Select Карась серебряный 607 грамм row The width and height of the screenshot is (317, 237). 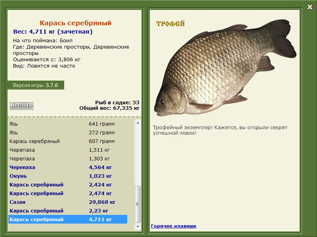pyautogui.click(x=68, y=141)
